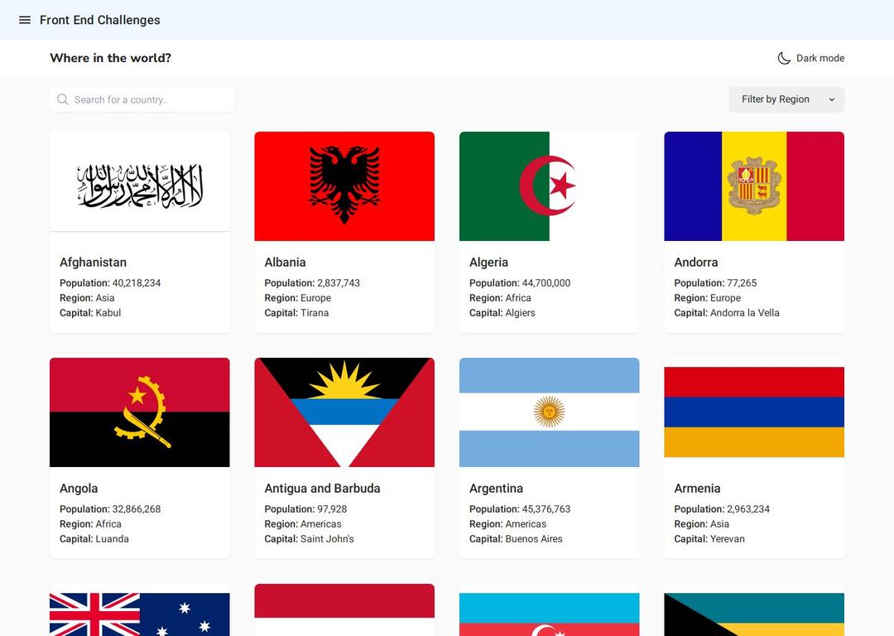Focus the Search for a country field
This screenshot has height=636, width=894.
149,99
